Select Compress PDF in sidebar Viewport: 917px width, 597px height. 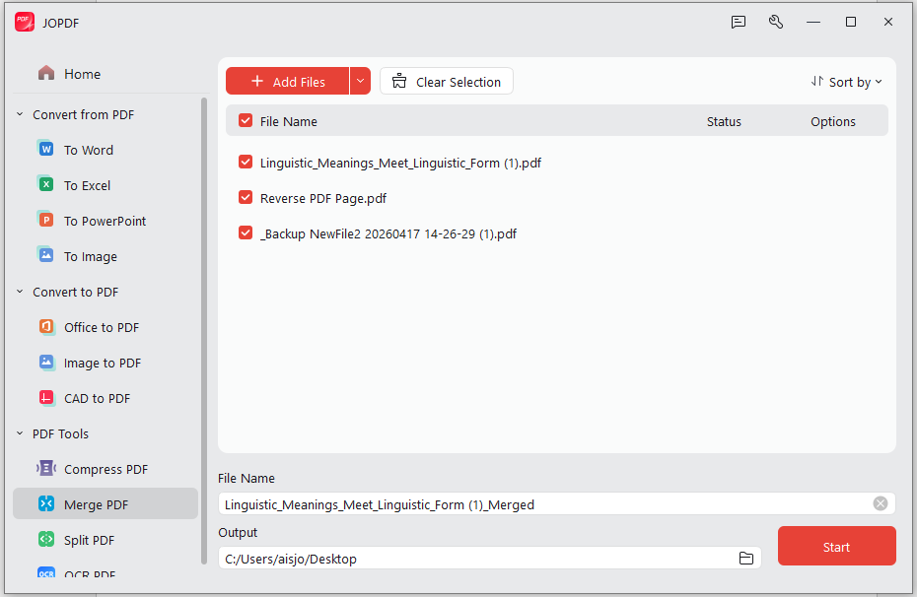[x=106, y=469]
